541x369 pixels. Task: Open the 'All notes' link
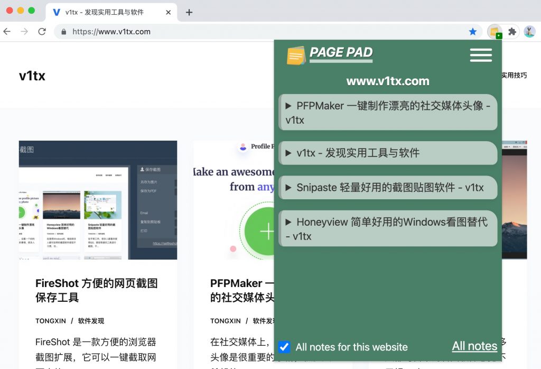click(475, 346)
